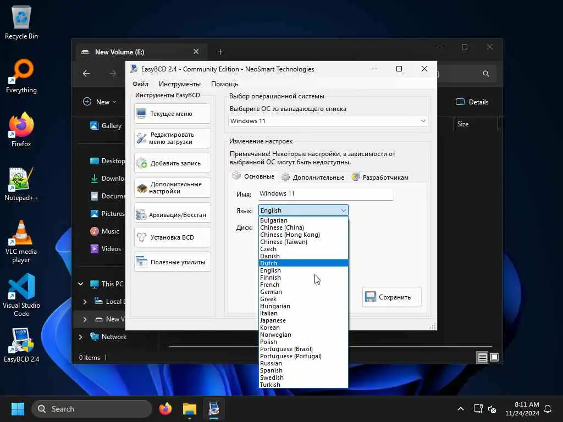Switch to the Разработчикам tab
The width and height of the screenshot is (563, 422).
point(380,177)
